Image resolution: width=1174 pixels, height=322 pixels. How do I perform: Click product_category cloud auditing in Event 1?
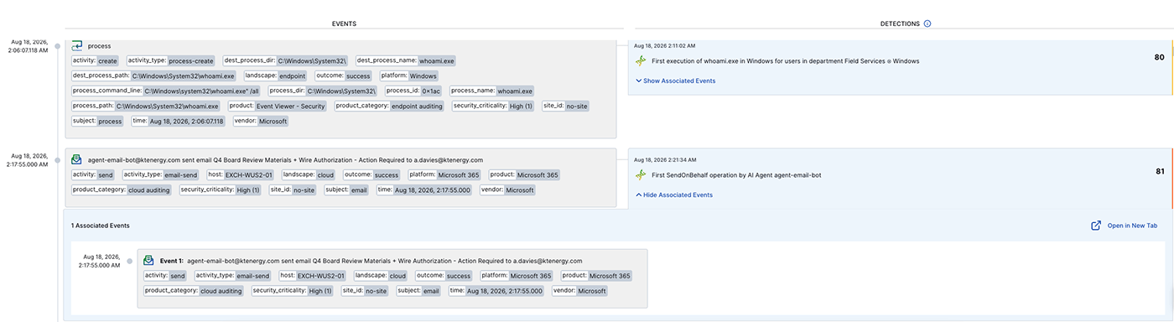click(x=221, y=291)
